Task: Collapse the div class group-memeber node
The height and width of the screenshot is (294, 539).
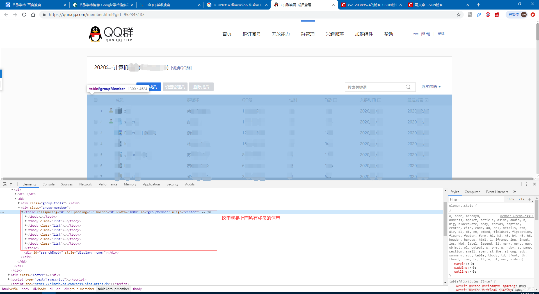Action: [19, 208]
